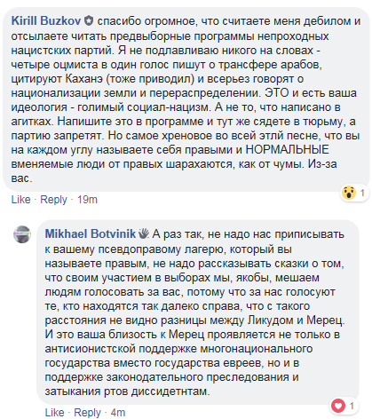Open Kirill Buzkov's profile name link
The image size is (372, 419).
point(46,21)
